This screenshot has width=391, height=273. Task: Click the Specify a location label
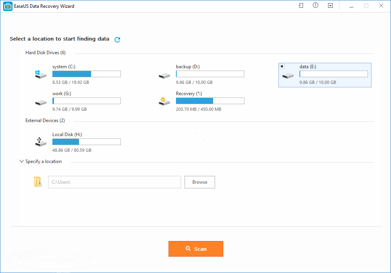(x=43, y=161)
